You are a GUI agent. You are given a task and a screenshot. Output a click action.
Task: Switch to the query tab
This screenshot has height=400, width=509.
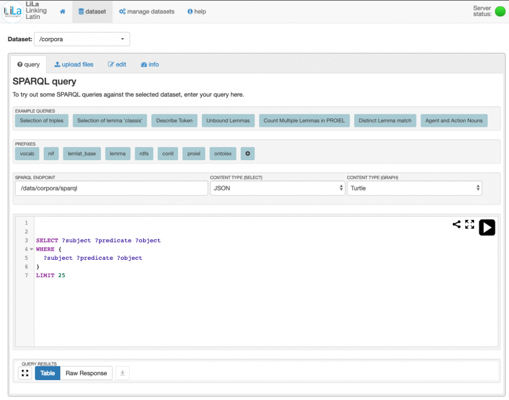click(x=28, y=64)
